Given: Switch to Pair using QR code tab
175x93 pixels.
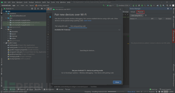Looking at the screenshot, I should point(61,26).
